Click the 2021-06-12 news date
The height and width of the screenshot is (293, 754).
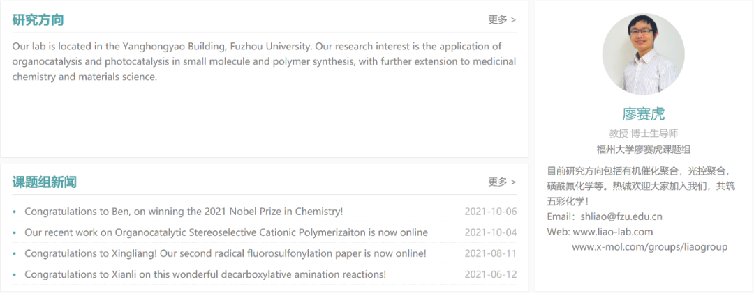[x=490, y=274]
